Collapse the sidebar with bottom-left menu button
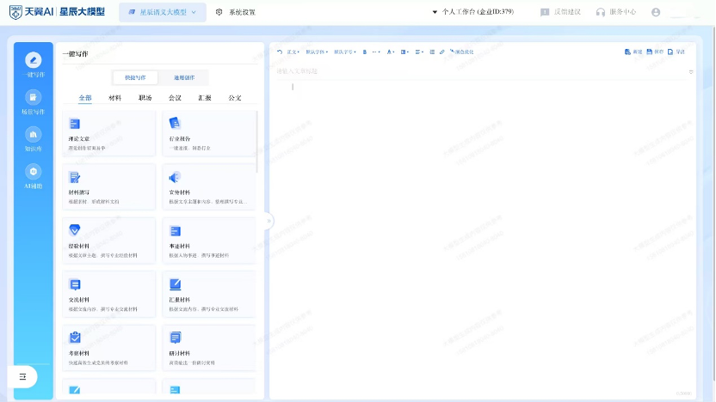This screenshot has height=402, width=716. (24, 376)
